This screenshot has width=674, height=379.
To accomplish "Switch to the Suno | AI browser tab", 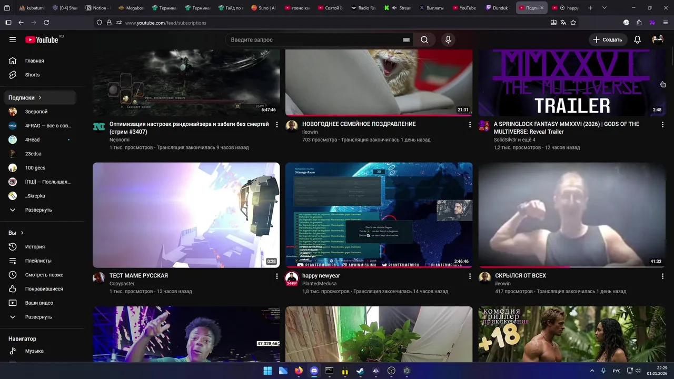I will (x=263, y=8).
